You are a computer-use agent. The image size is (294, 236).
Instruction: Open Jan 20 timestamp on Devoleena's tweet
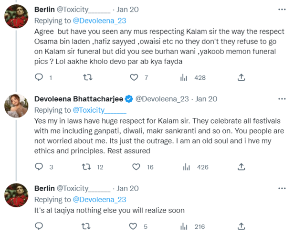pyautogui.click(x=206, y=99)
